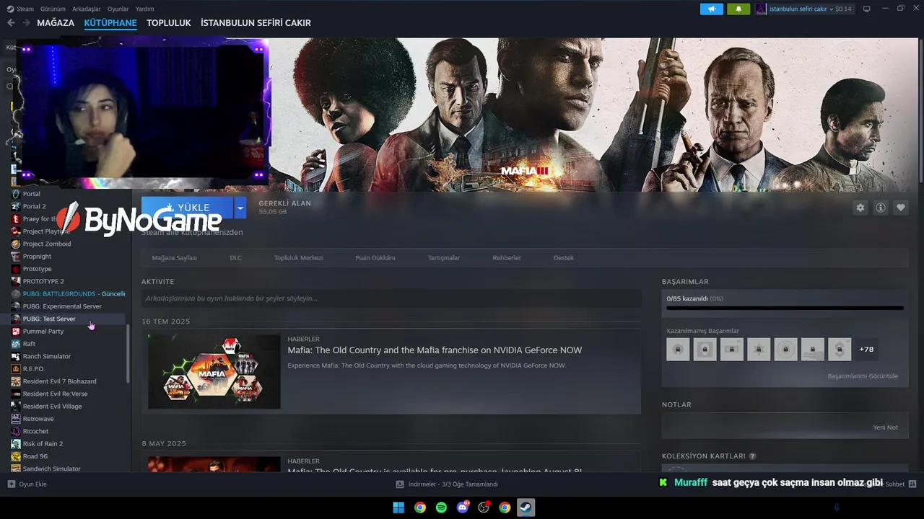Click the Road 96 game icon
This screenshot has width=924, height=519.
[x=16, y=456]
